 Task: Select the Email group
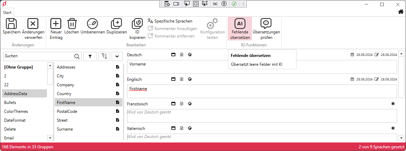(24, 138)
